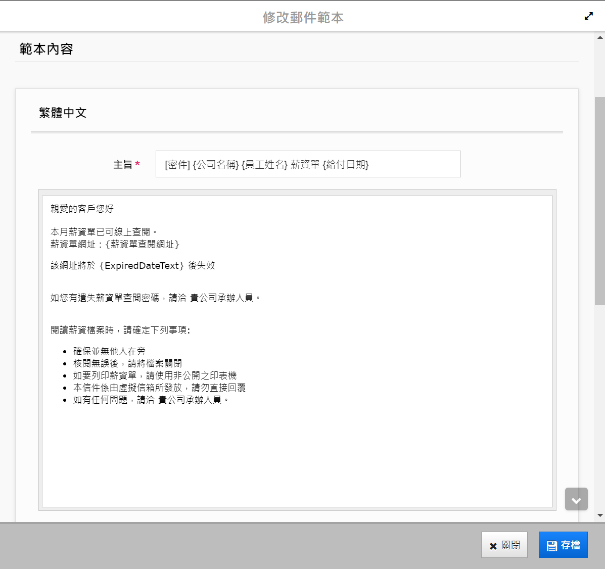This screenshot has width=605, height=569.
Task: Click the line about 遺失薪資單查閱密碼
Action: (155, 298)
